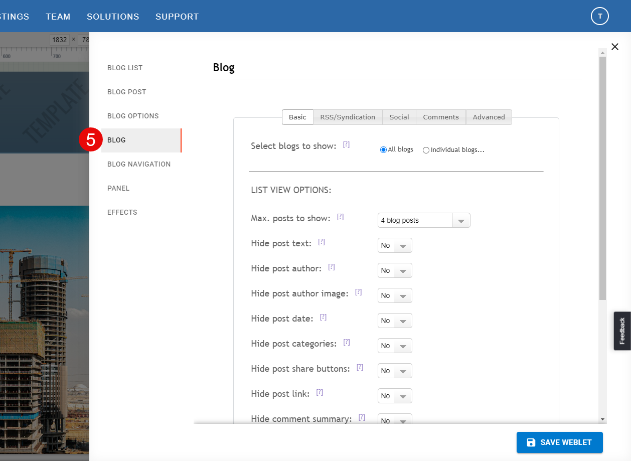The width and height of the screenshot is (631, 461).
Task: Save changes with Save Weblet button
Action: coord(560,442)
